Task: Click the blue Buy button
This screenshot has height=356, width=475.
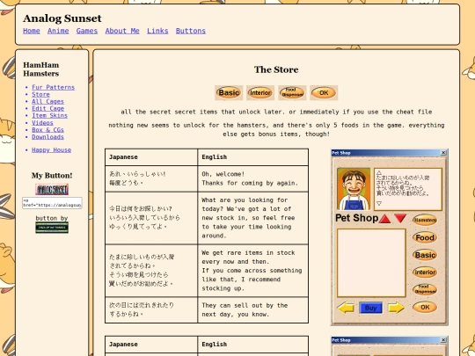Action: pyautogui.click(x=370, y=308)
